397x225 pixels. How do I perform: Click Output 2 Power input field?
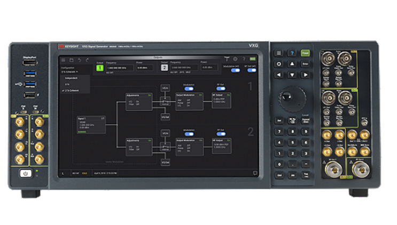click(209, 67)
